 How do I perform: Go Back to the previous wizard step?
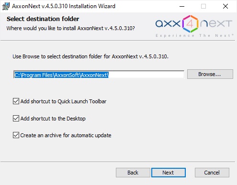coord(133,173)
